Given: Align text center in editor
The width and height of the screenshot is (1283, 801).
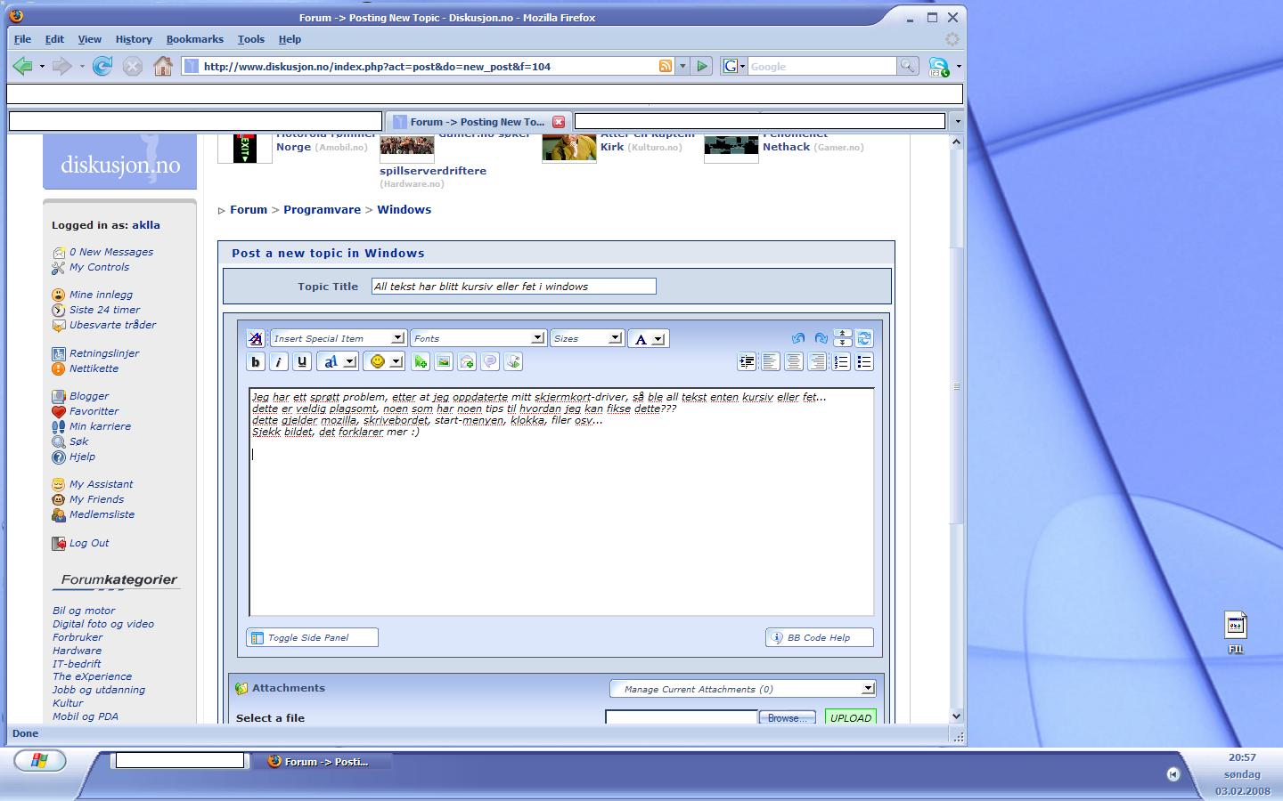Looking at the screenshot, I should [793, 361].
